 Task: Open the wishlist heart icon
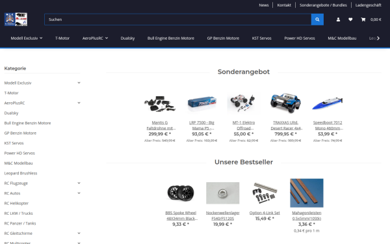click(350, 20)
